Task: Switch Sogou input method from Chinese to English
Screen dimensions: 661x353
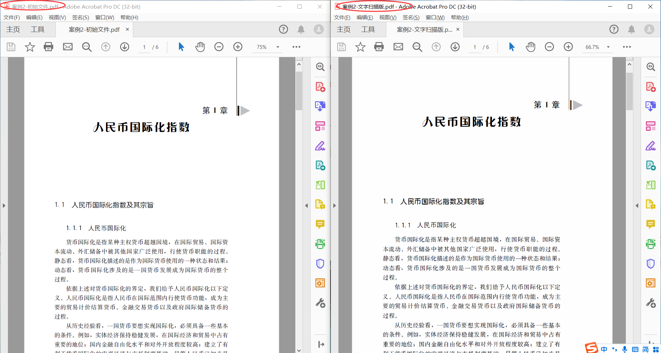Action: 604,348
